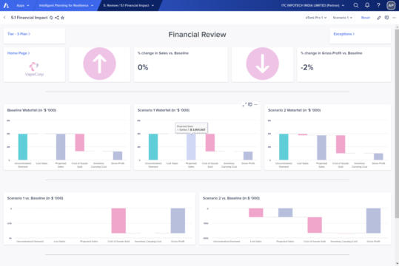Screen dimensions: 399x266
Task: Click the vertical page scrollbar thumb
Action: pyautogui.click(x=397, y=123)
